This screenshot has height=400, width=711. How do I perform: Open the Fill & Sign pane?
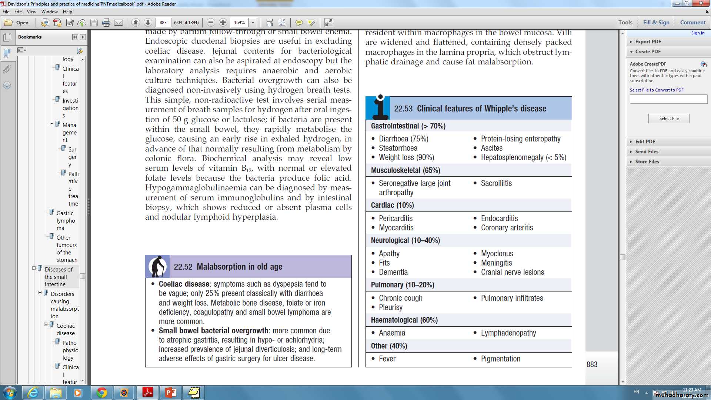(656, 22)
